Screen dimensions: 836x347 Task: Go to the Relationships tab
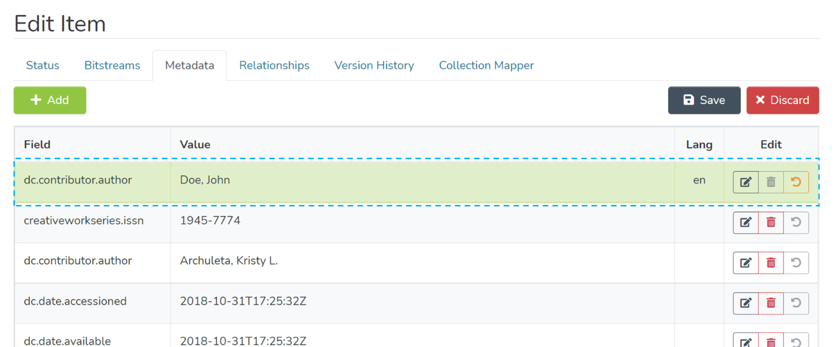(x=274, y=65)
